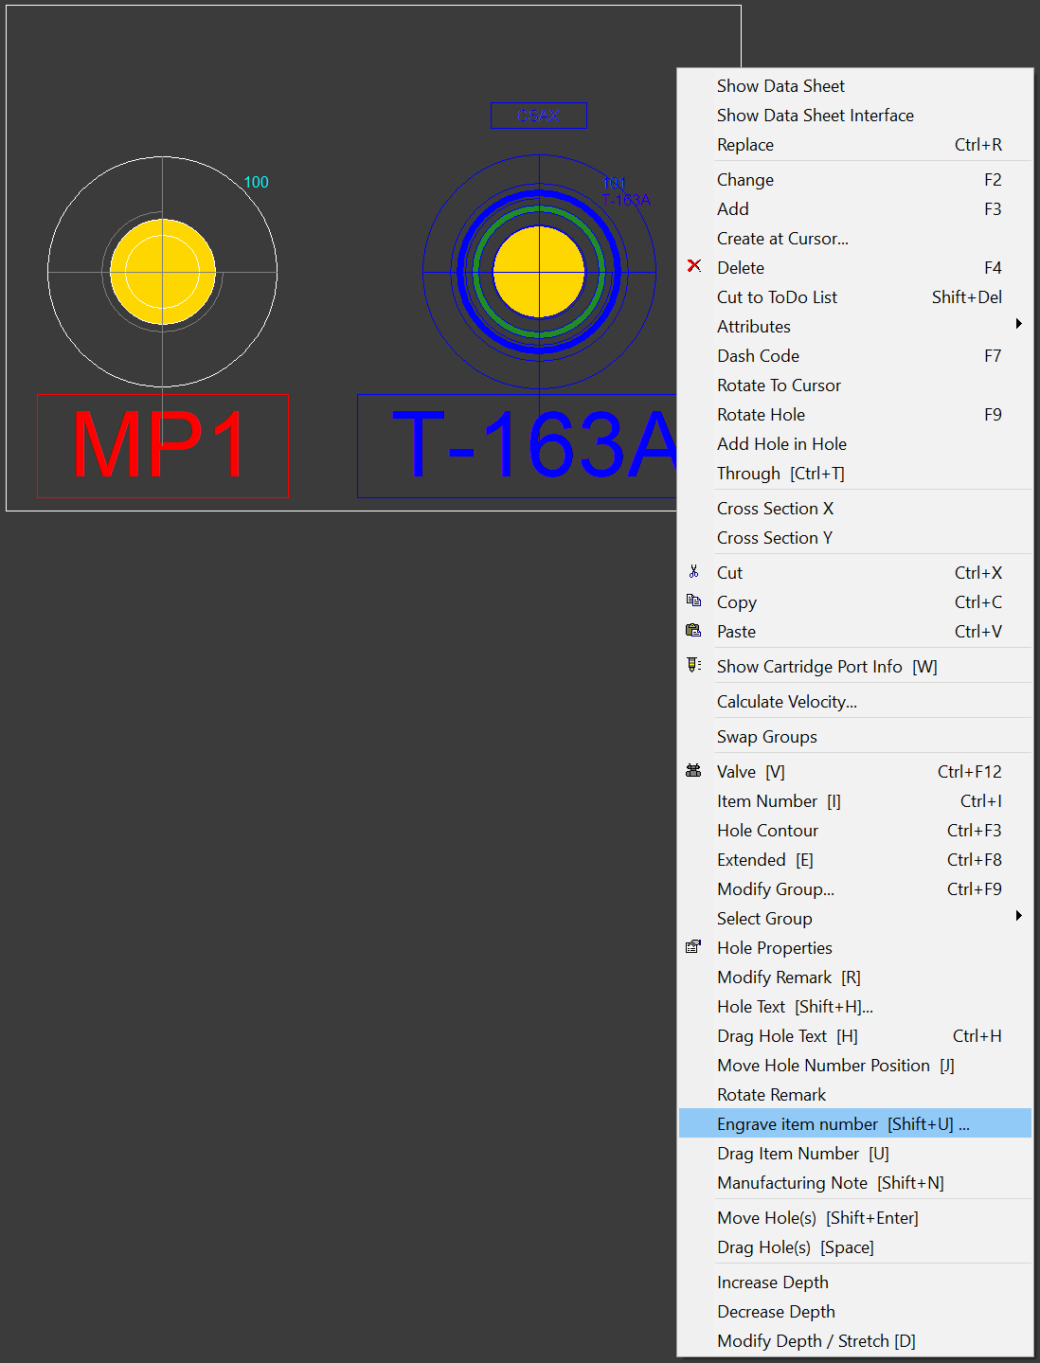Image resolution: width=1040 pixels, height=1363 pixels.
Task: Click the Show Cartridge Port Info icon
Action: pos(694,666)
